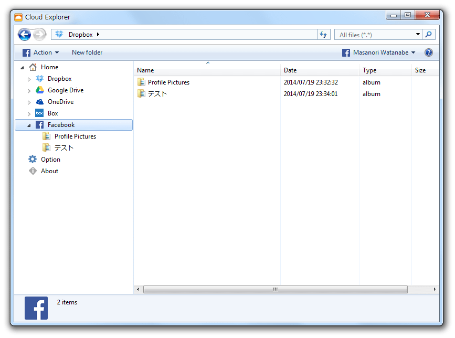Click the Dropbox breadcrumb text in address bar
Viewport: 455px width, 338px height.
[80, 35]
